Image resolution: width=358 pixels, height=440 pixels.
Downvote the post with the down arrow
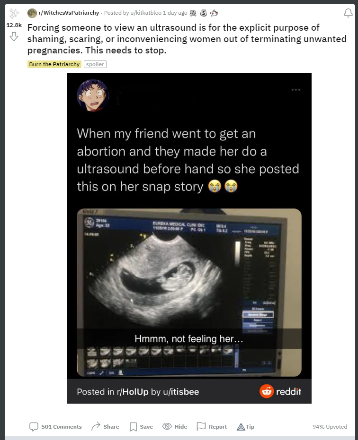tap(14, 36)
